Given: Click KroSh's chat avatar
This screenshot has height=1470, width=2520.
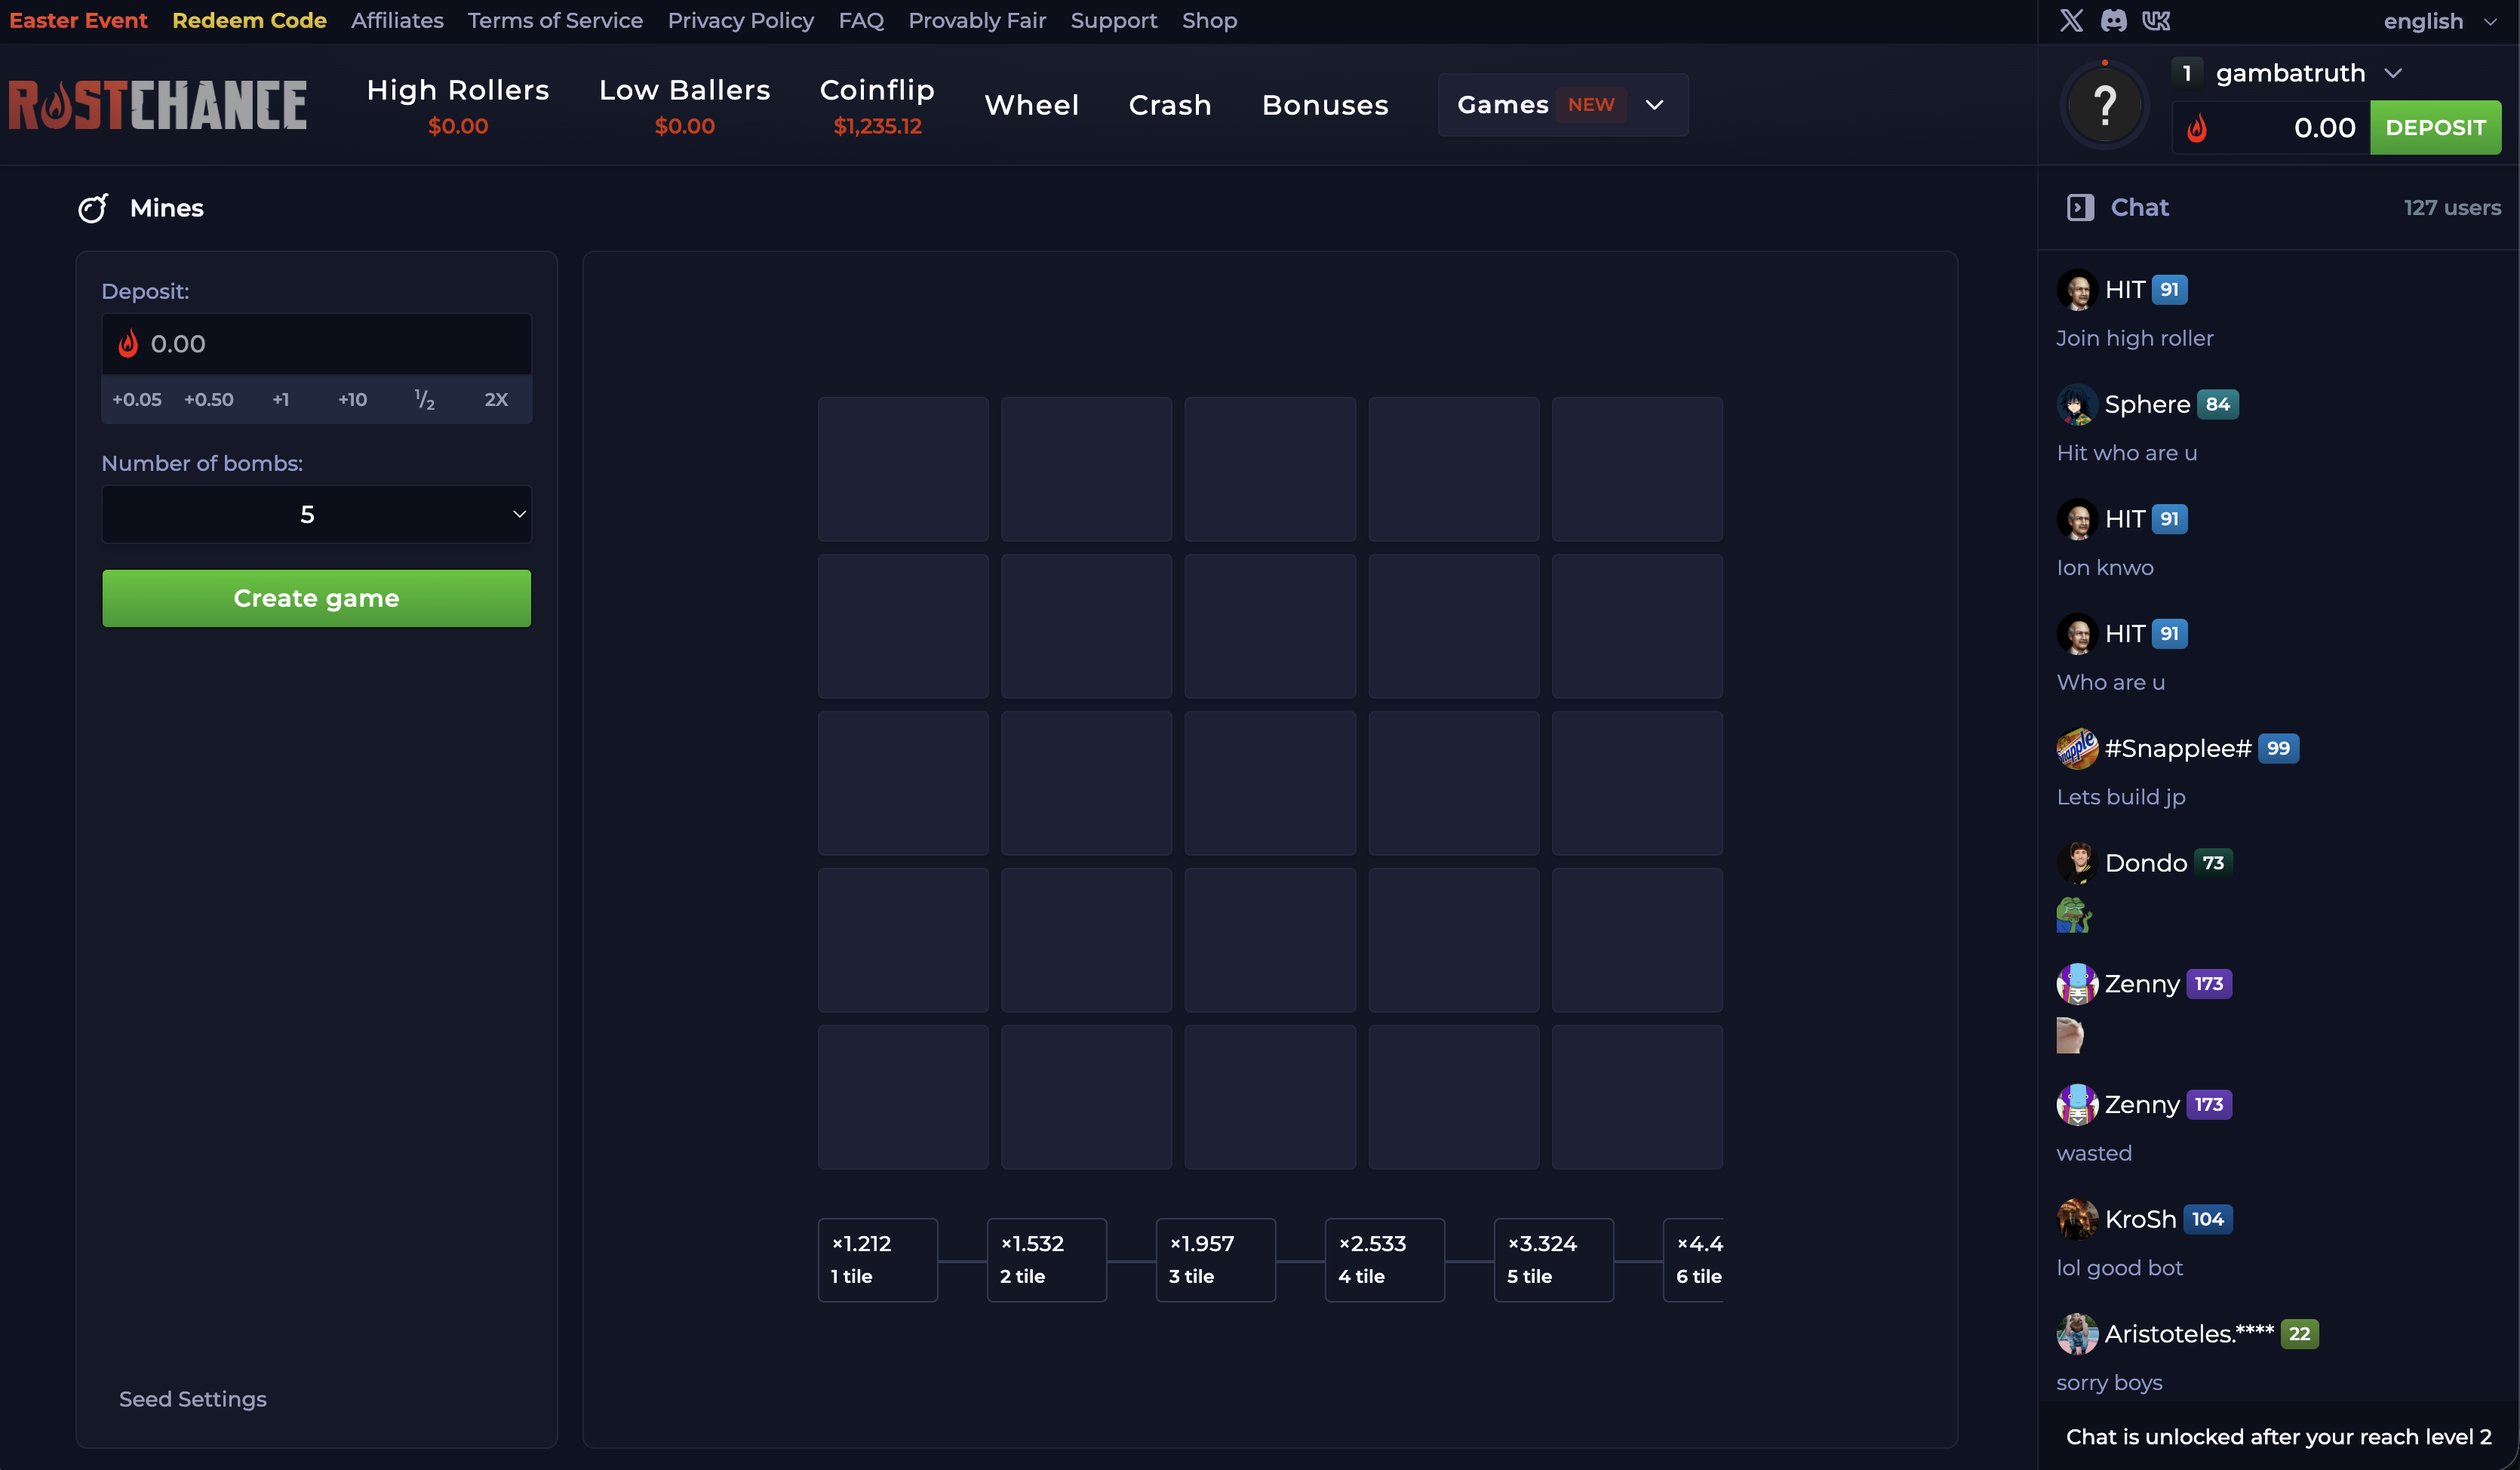Looking at the screenshot, I should pos(2077,1219).
